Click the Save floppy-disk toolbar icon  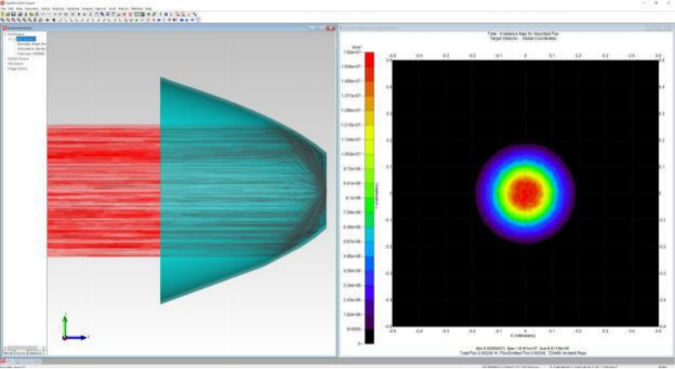(13, 14)
